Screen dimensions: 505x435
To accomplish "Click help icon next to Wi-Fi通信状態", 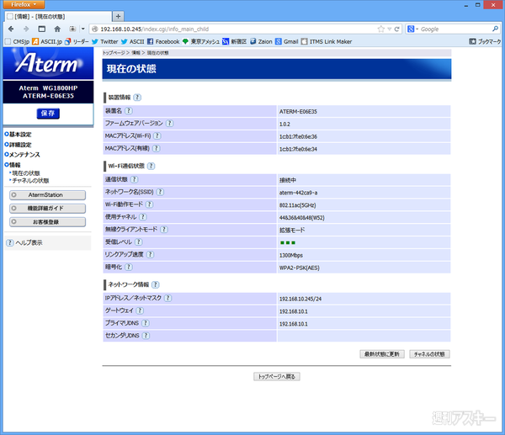I will [x=151, y=166].
